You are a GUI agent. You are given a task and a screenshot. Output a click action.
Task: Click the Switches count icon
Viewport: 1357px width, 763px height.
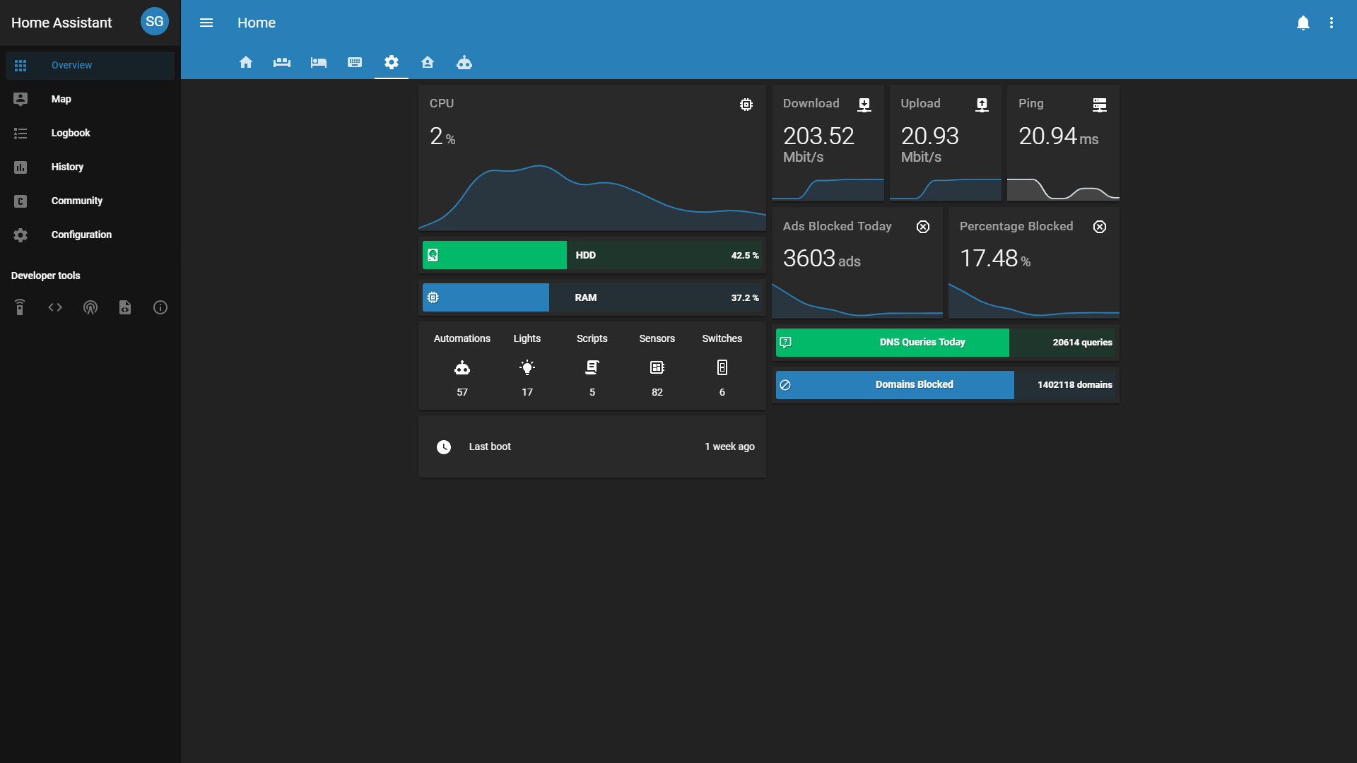(x=722, y=367)
